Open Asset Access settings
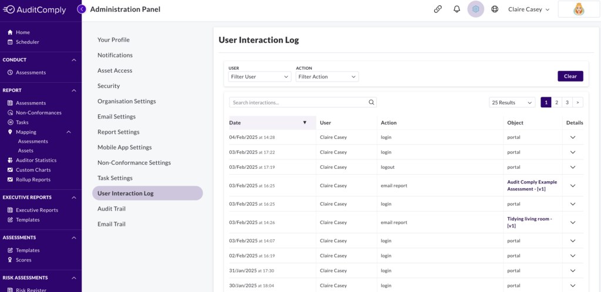The width and height of the screenshot is (601, 292). pyautogui.click(x=115, y=70)
